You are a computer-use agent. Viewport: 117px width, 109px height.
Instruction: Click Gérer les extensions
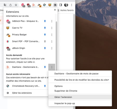(x=22, y=93)
